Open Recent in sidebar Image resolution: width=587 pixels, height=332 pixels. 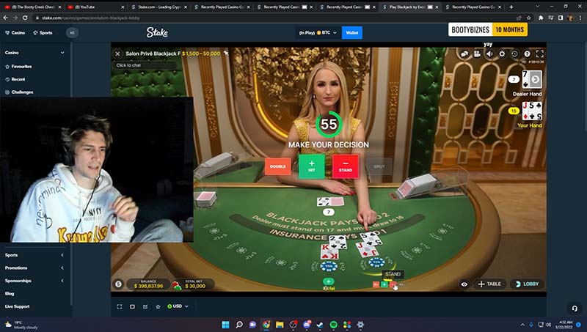click(x=15, y=79)
